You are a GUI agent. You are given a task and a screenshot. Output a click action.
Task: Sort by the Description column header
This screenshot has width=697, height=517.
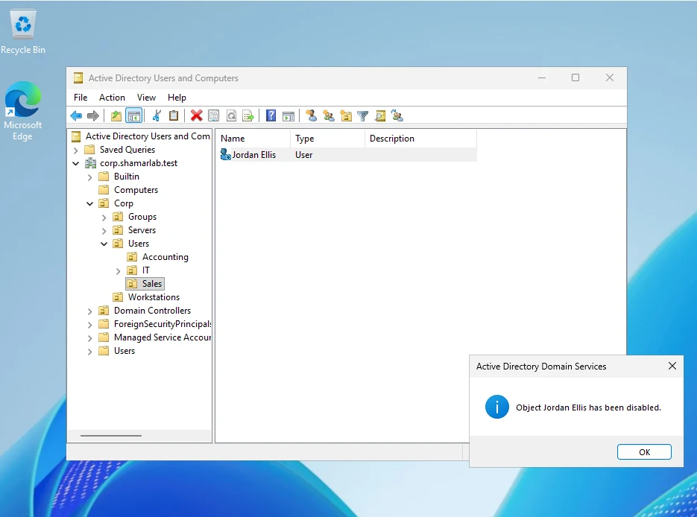click(x=420, y=139)
